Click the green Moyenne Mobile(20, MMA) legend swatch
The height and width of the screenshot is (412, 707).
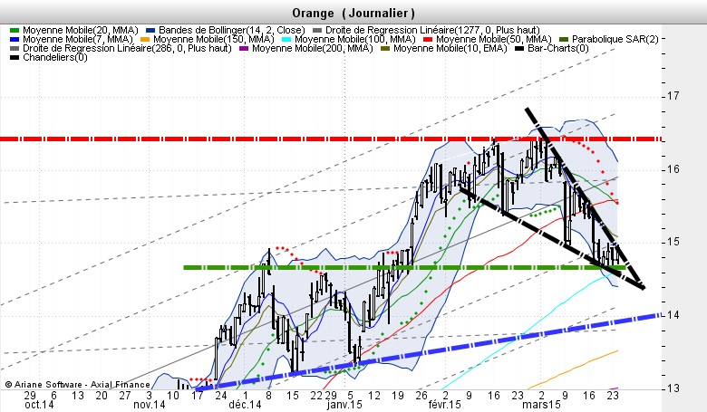click(15, 31)
